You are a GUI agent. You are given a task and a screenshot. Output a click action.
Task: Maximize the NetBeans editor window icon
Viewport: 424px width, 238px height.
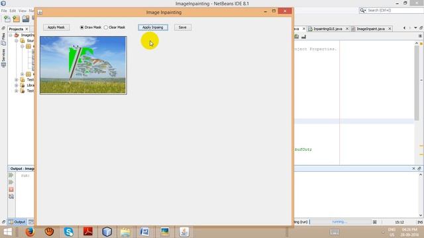pyautogui.click(x=421, y=28)
